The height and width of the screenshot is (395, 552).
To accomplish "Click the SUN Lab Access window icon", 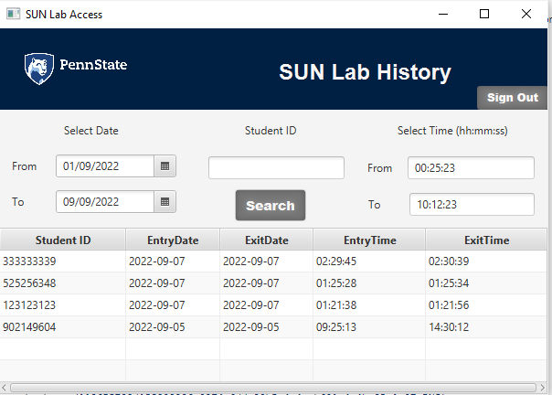I will [x=14, y=14].
